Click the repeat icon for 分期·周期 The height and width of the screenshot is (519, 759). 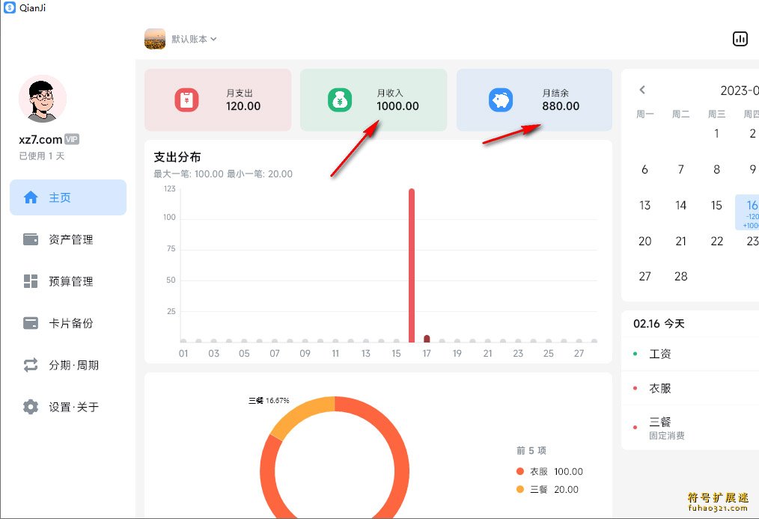31,365
